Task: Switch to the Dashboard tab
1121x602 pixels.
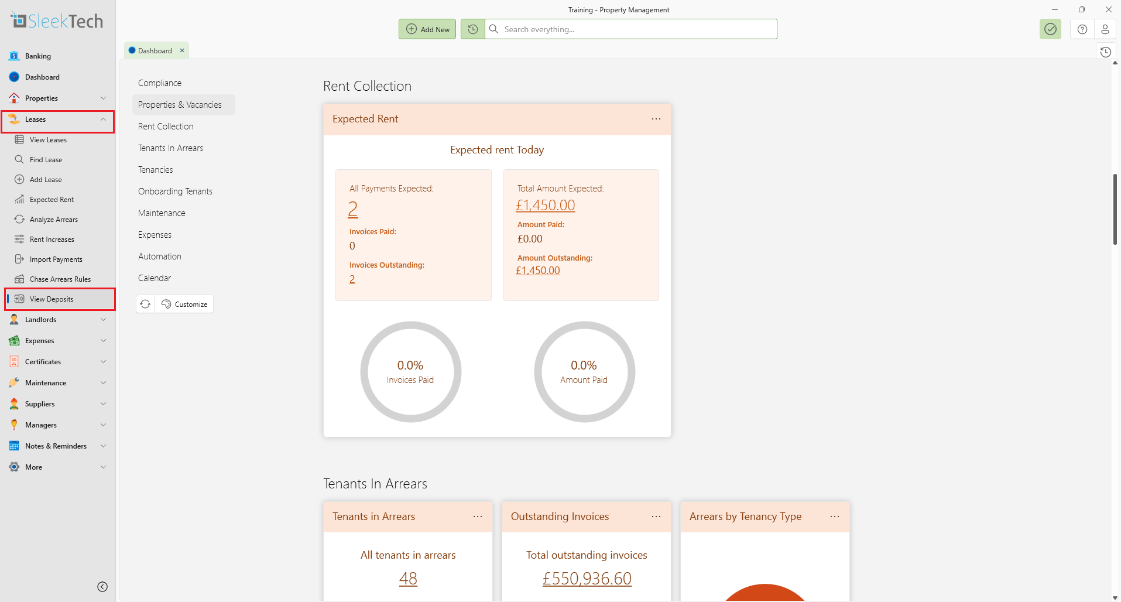Action: (155, 51)
